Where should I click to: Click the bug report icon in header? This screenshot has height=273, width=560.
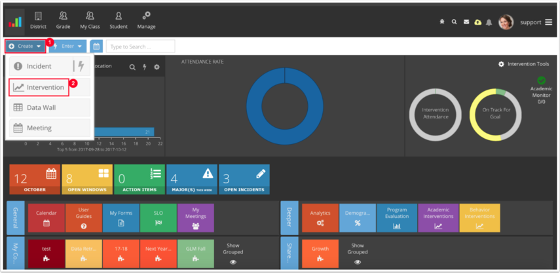tap(442, 22)
